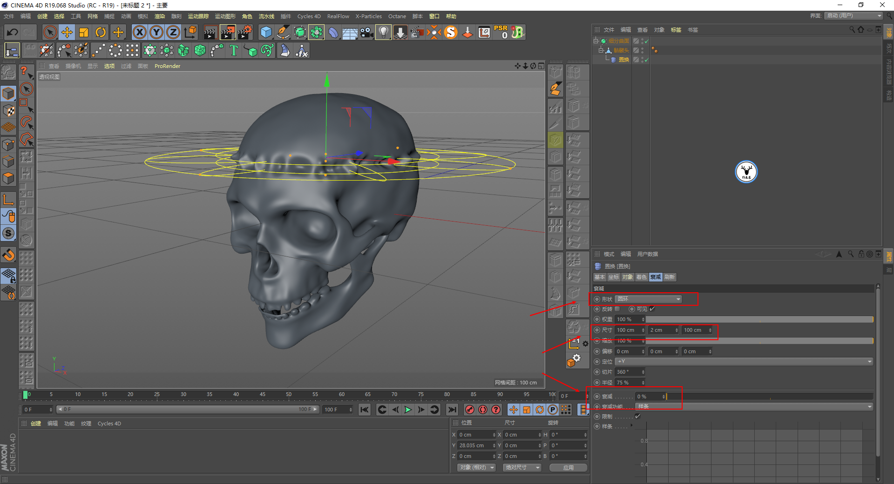
Task: Click the 应用 (Apply) button
Action: (x=568, y=468)
